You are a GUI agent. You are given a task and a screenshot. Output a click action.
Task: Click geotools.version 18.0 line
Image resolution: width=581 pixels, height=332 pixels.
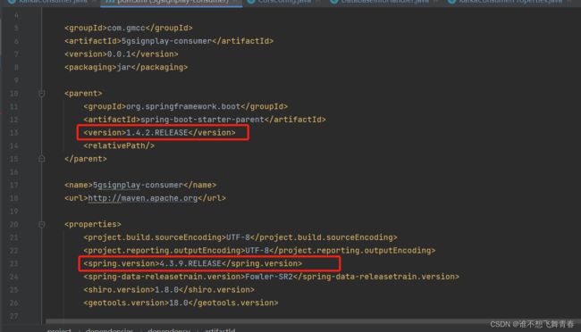181,303
